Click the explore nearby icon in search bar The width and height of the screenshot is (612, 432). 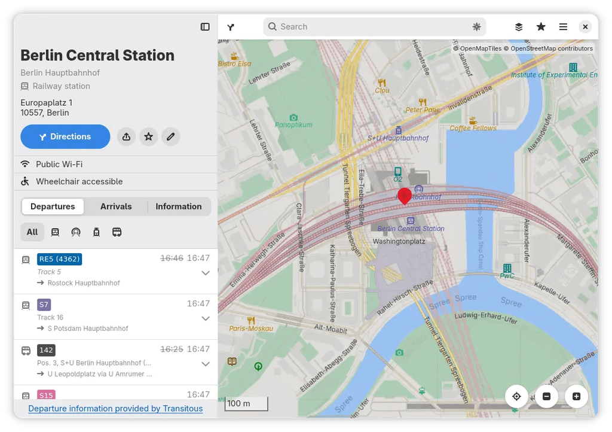pyautogui.click(x=476, y=26)
